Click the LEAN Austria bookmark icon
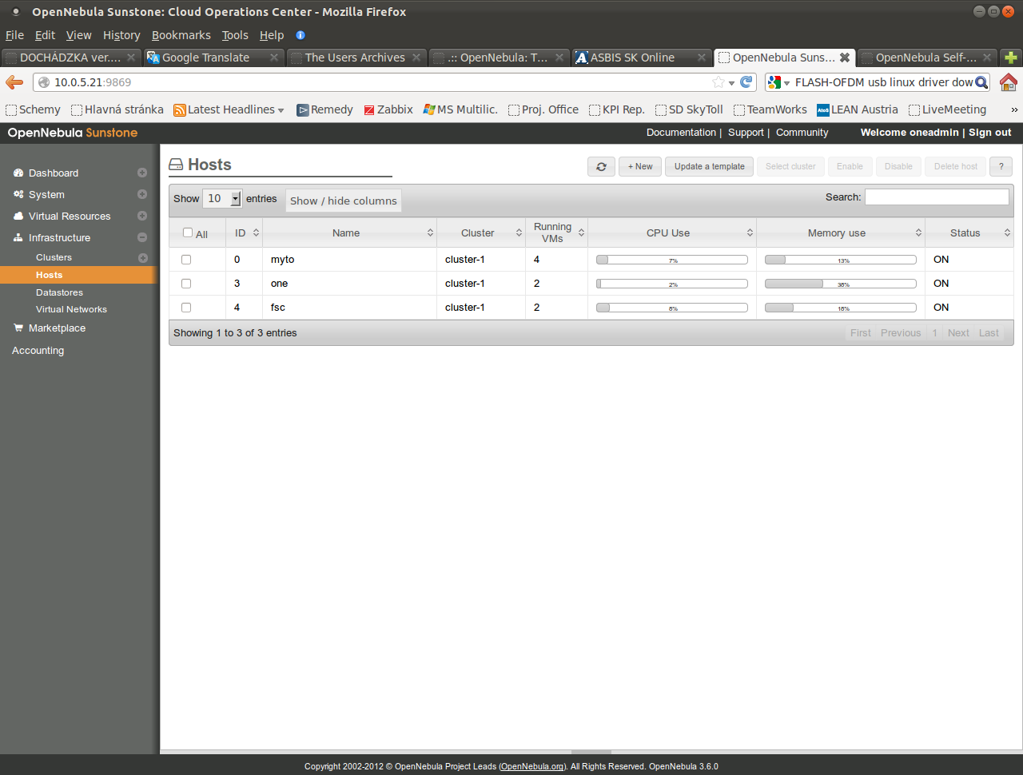The width and height of the screenshot is (1023, 775). coord(823,110)
